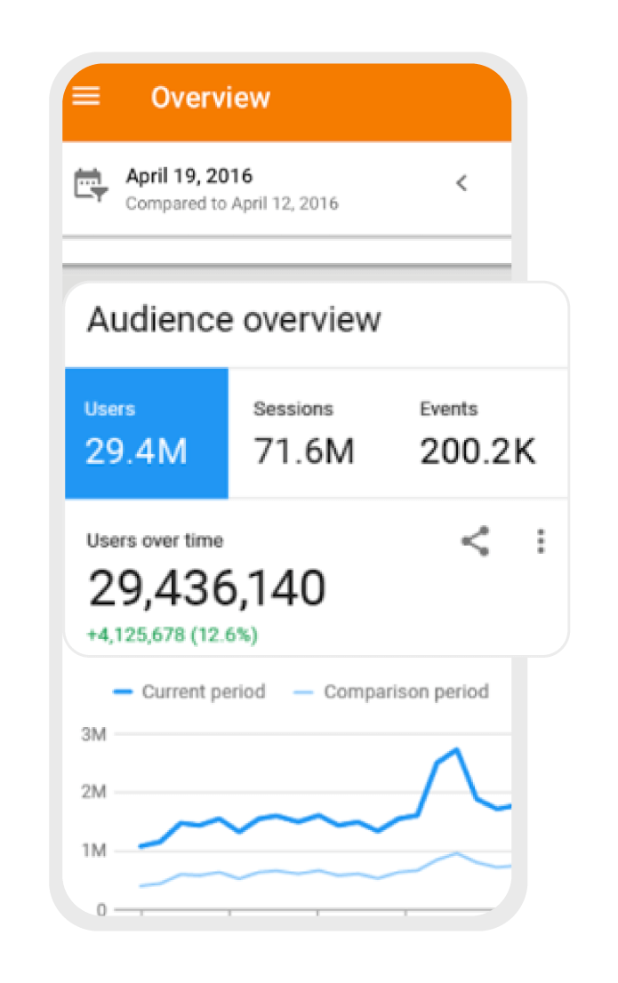Click the +4,125,678 (12.6%) change text
The width and height of the screenshot is (618, 983).
(172, 635)
